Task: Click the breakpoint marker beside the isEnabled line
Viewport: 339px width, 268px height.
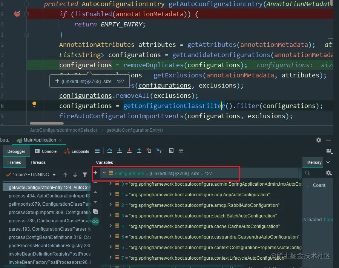Action: [x=17, y=14]
